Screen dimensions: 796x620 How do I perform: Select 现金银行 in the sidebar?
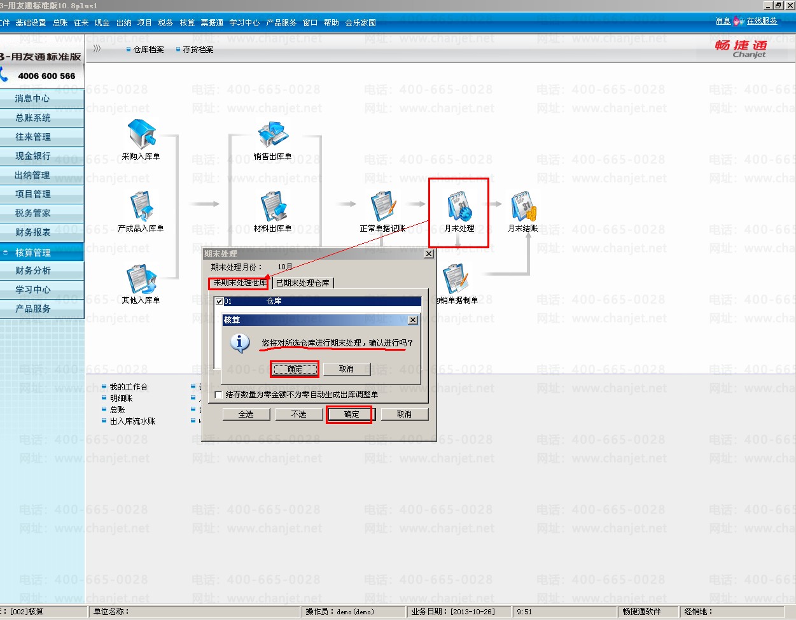point(42,156)
